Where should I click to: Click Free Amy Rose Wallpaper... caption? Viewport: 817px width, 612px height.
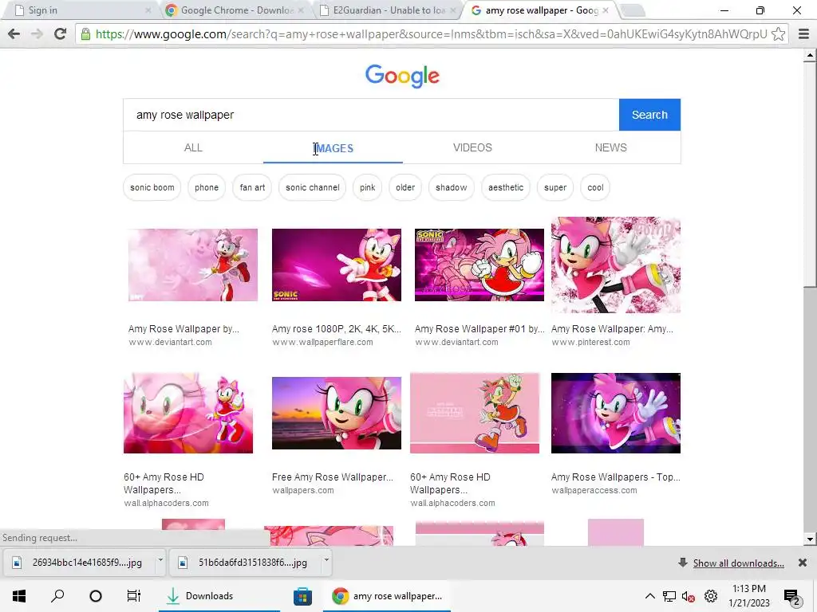[x=333, y=477]
